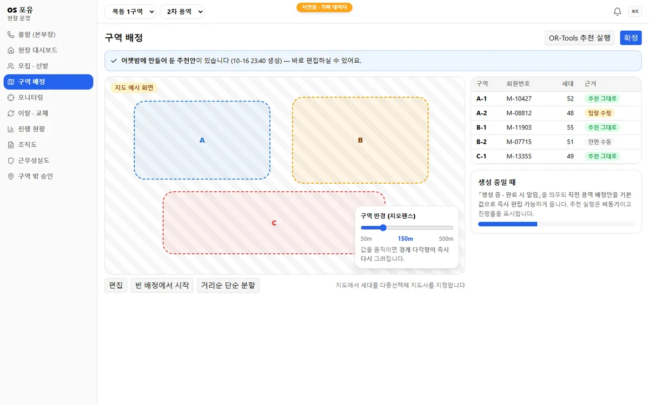
Task: Run the OR-Tools 추천 실행 button
Action: click(x=580, y=38)
